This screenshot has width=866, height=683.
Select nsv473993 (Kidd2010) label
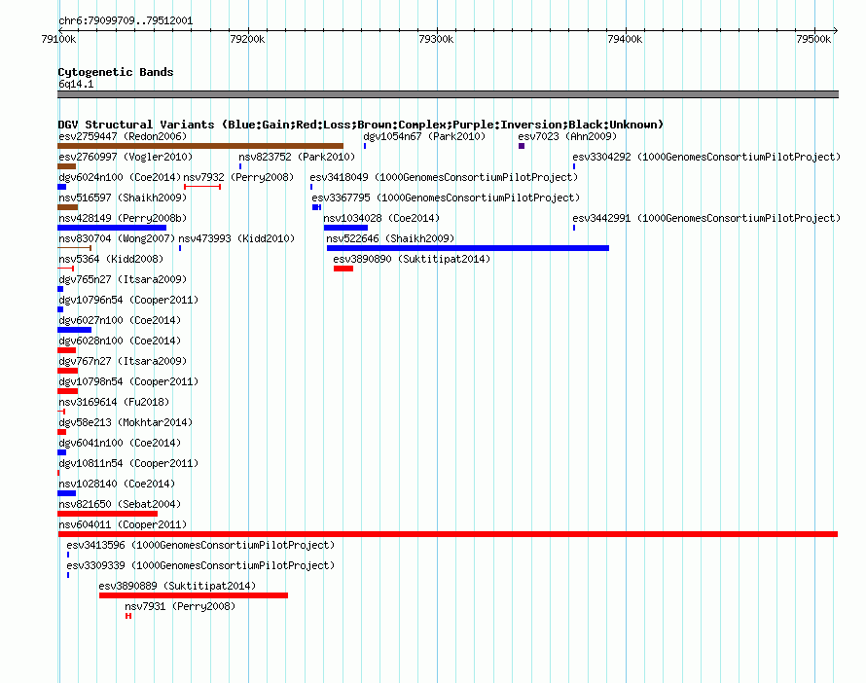(236, 238)
